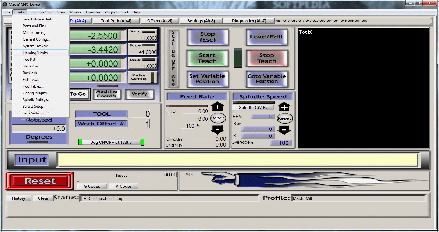
Task: Toggle Jog ON/OFF Ctrl-Alt-J
Action: (111, 142)
